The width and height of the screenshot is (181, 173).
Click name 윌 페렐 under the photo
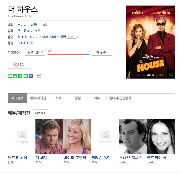pos(41,158)
